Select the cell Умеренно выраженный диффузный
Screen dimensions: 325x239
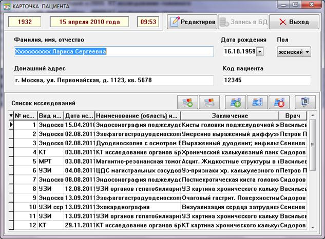point(230,134)
